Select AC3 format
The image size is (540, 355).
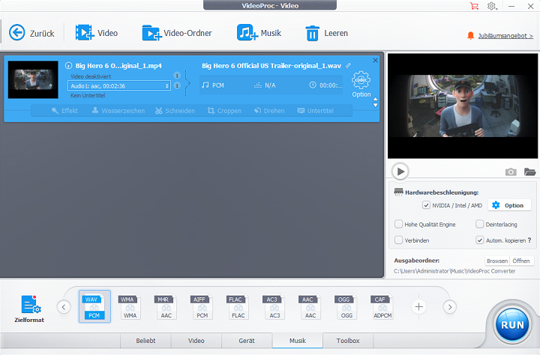click(x=274, y=306)
